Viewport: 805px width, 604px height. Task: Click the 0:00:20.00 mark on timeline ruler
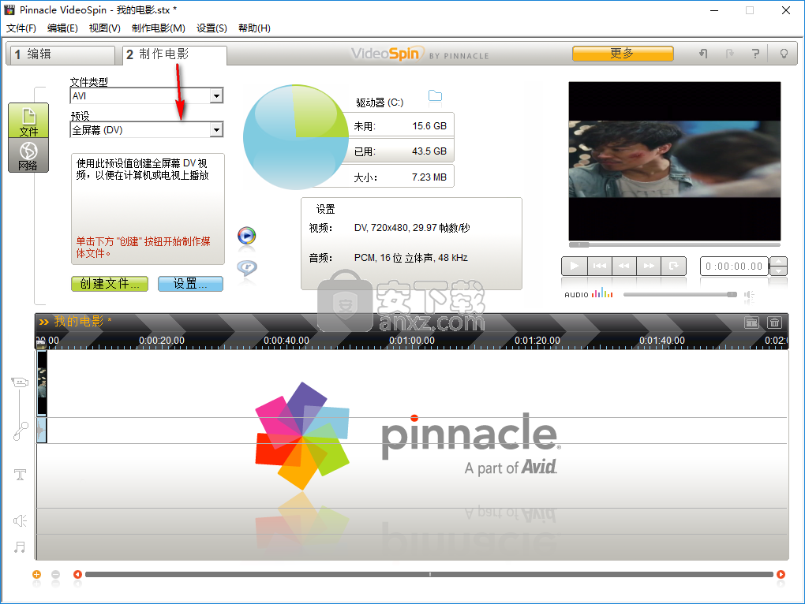tap(162, 341)
